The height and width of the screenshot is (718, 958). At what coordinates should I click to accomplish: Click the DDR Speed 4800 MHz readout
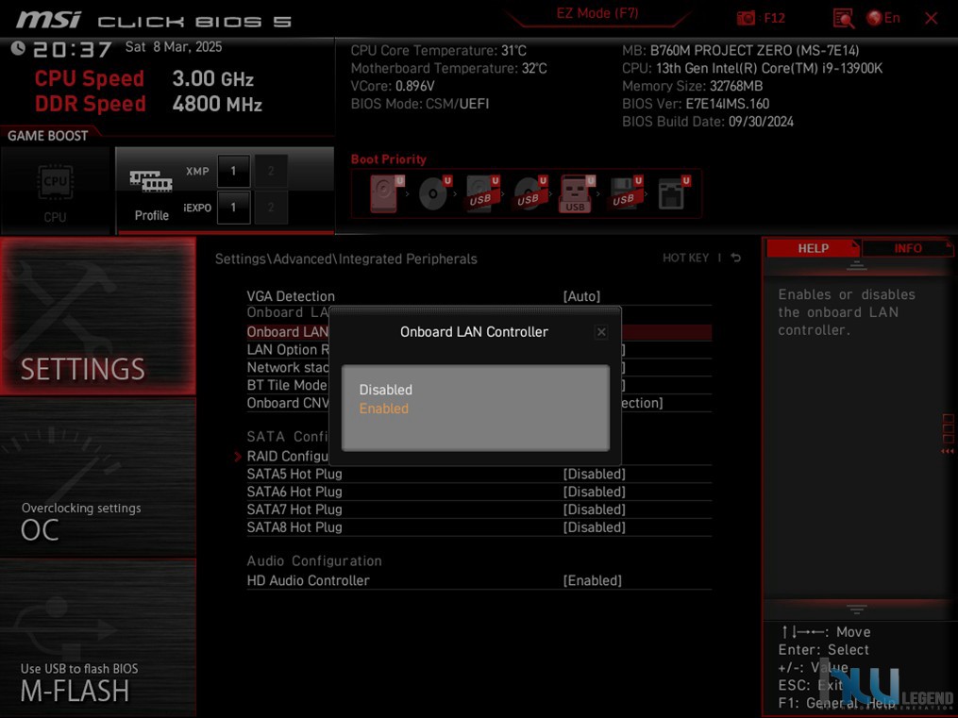pyautogui.click(x=148, y=103)
